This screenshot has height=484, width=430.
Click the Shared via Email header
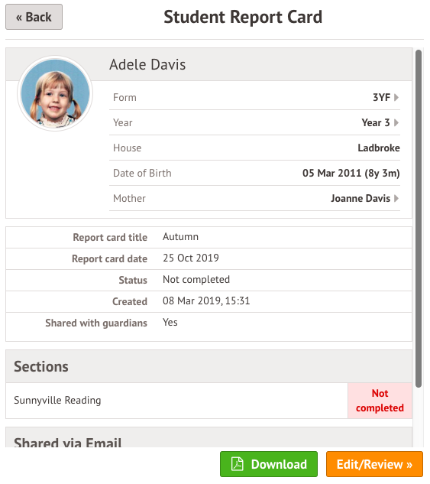click(x=209, y=438)
